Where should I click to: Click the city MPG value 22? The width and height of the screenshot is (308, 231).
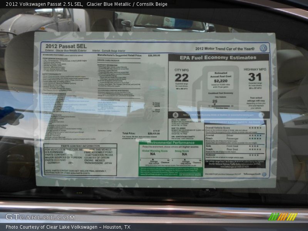tap(181, 78)
